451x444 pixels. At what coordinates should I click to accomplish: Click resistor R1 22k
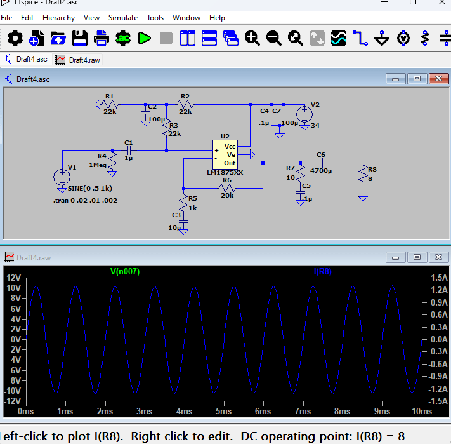pos(110,104)
